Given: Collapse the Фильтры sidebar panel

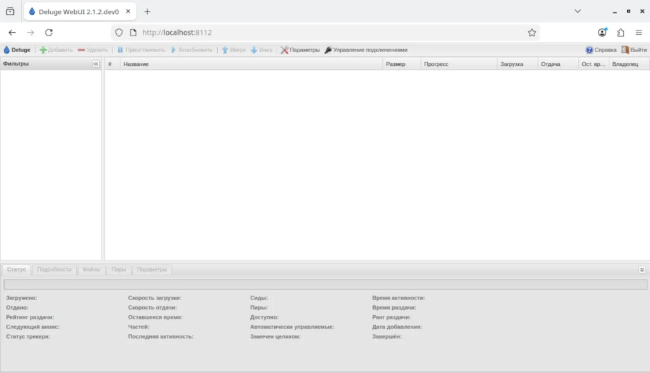Looking at the screenshot, I should pos(96,64).
